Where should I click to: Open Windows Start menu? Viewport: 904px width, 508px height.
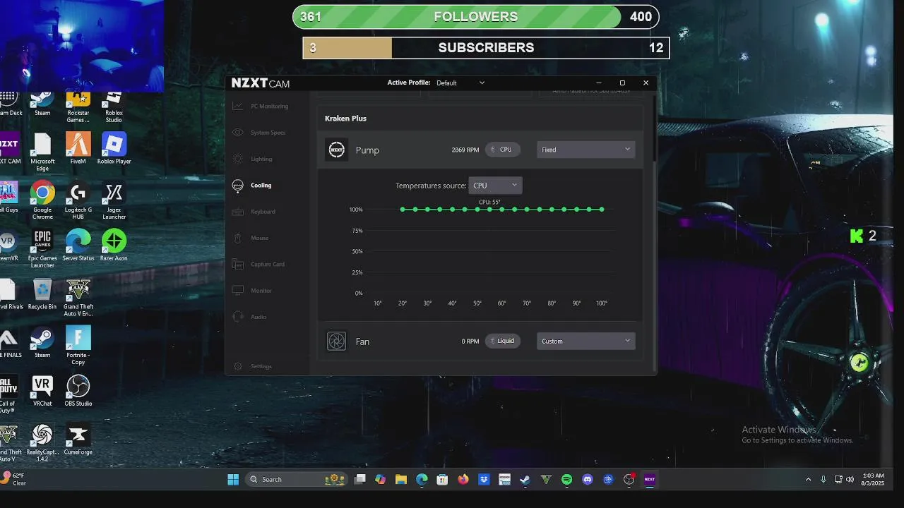(x=233, y=480)
